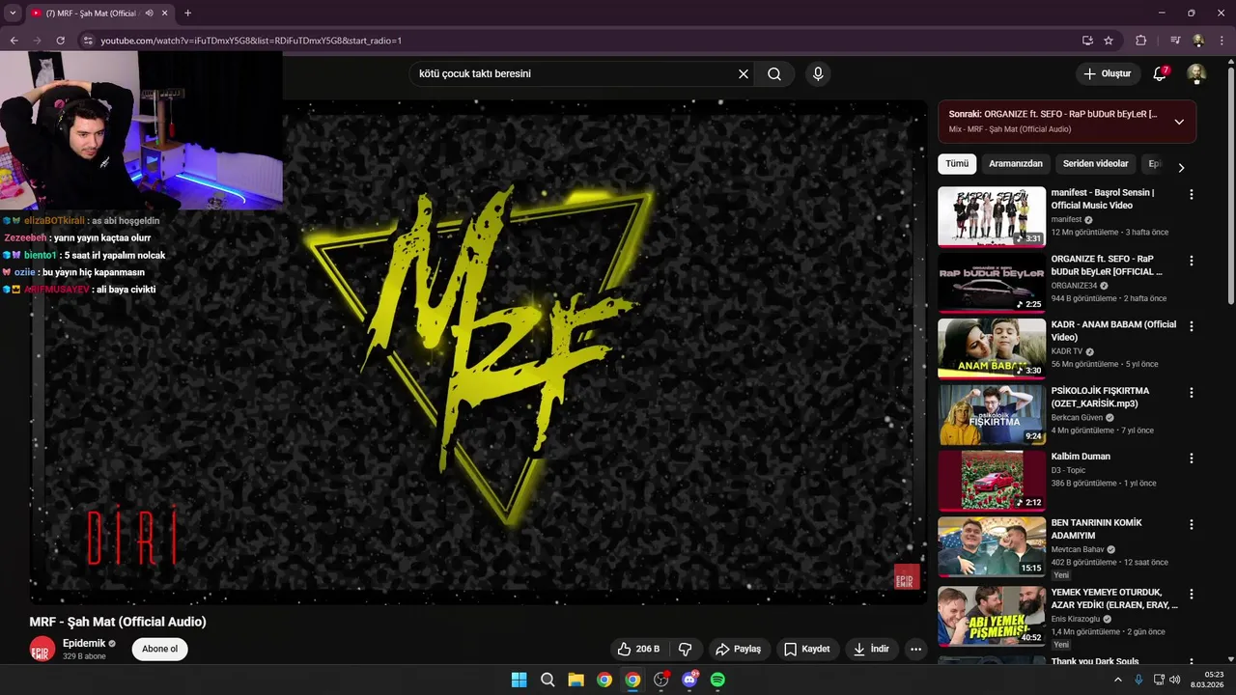Open the Windows Start menu

(x=519, y=680)
